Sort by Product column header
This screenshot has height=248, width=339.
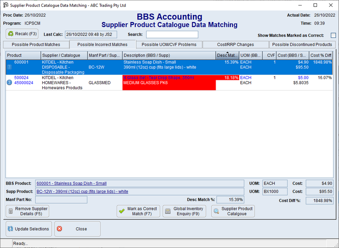(23, 55)
